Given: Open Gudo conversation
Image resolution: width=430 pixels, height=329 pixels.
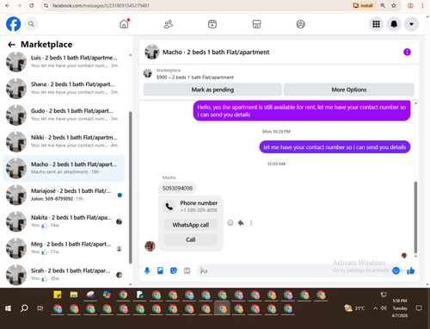Looking at the screenshot, I should point(64,115).
